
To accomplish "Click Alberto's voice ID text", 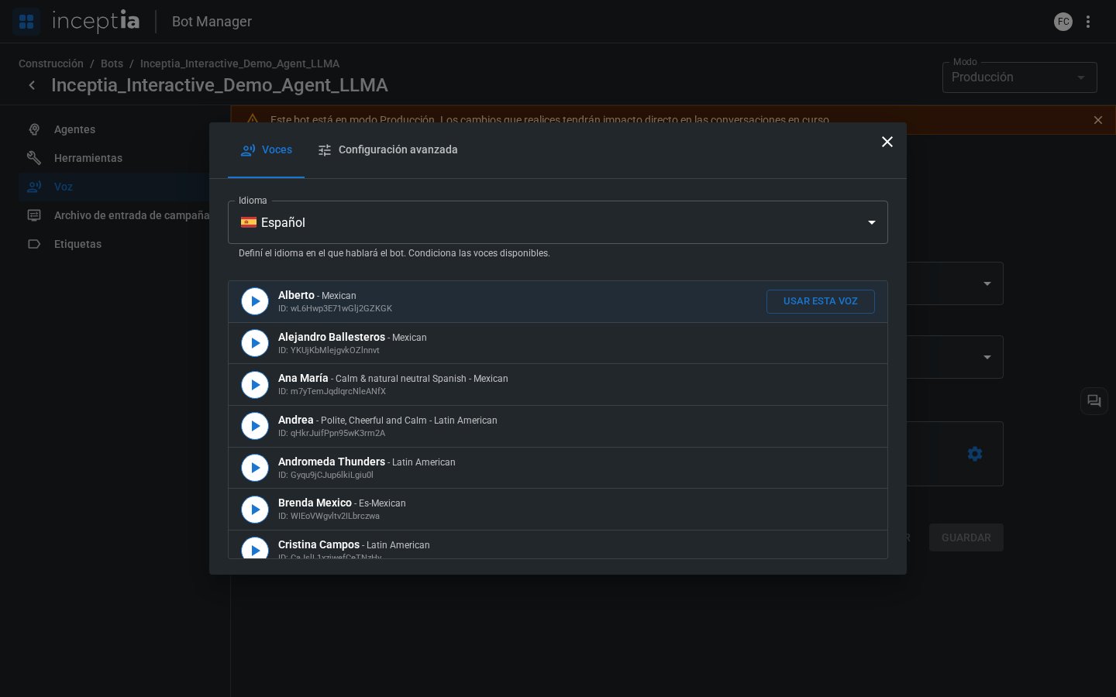I will click(x=335, y=308).
